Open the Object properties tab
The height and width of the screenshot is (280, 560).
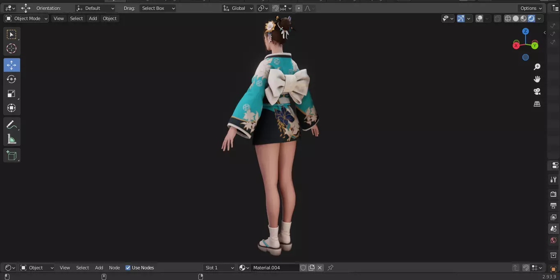point(553,269)
